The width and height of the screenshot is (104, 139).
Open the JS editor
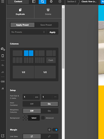(3, 88)
